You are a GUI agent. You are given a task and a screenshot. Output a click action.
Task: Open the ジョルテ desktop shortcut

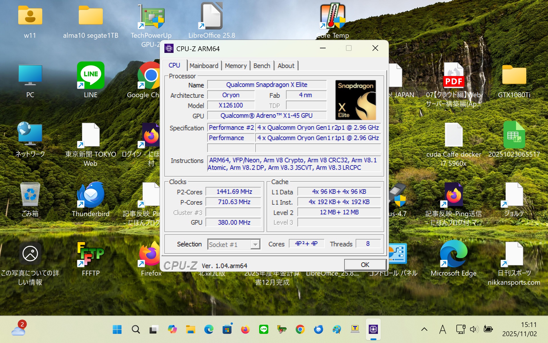pos(514,200)
